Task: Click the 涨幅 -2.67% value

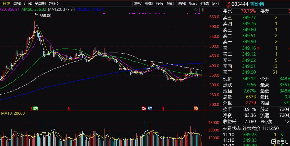Action: point(249,91)
